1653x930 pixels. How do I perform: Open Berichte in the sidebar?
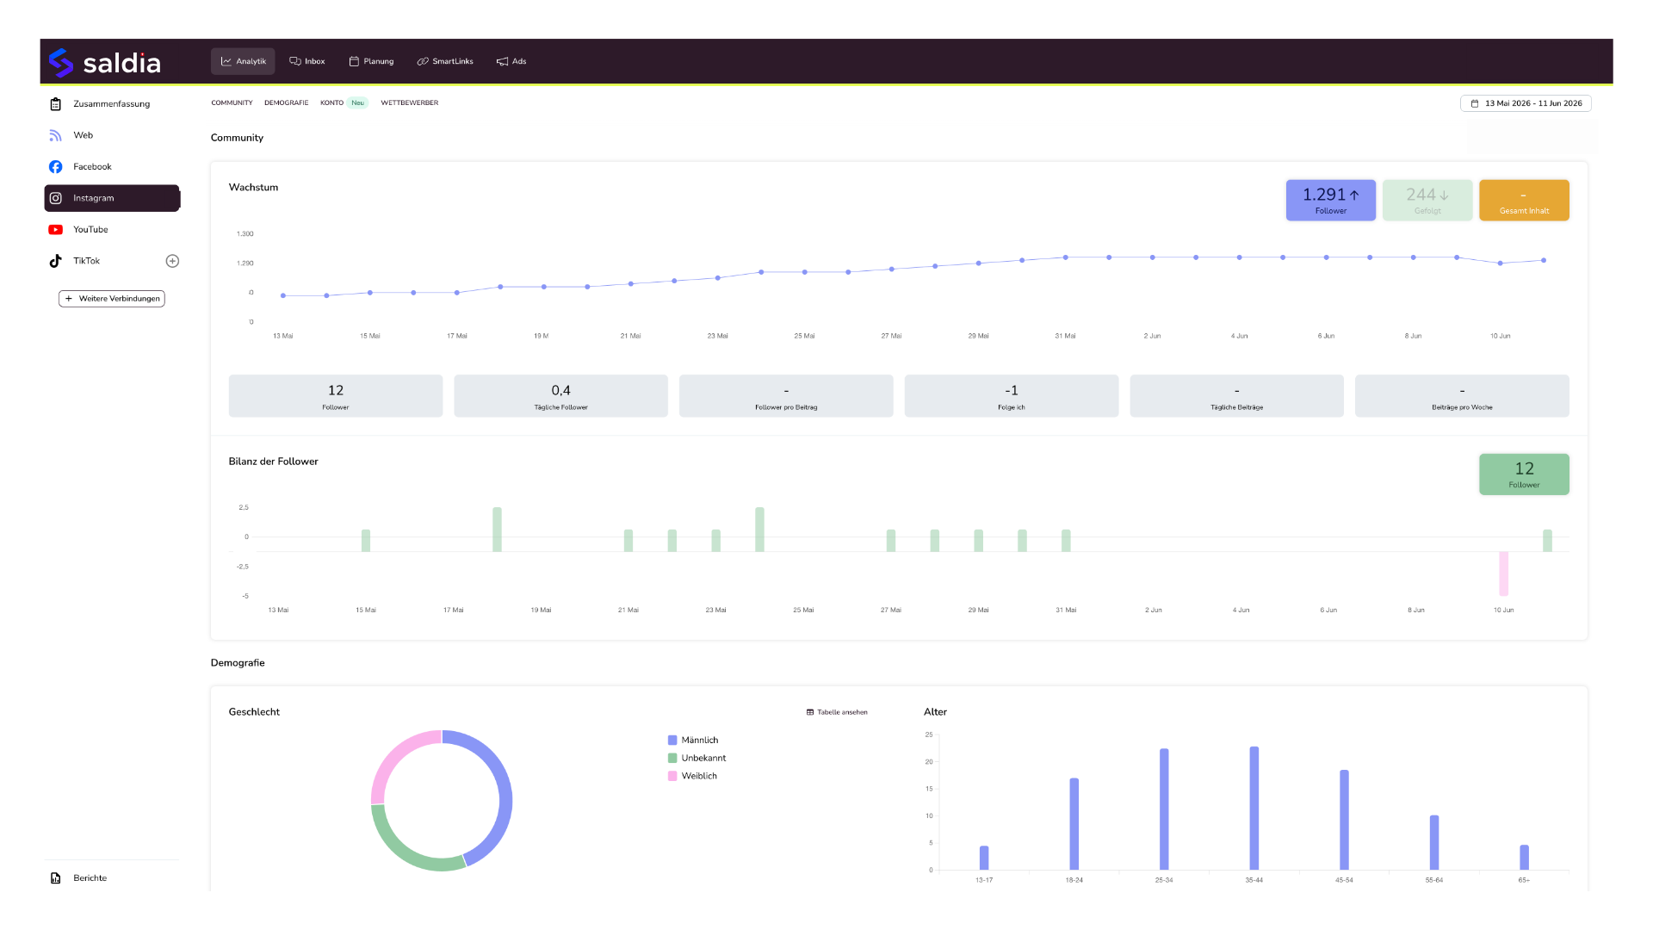[x=112, y=878]
